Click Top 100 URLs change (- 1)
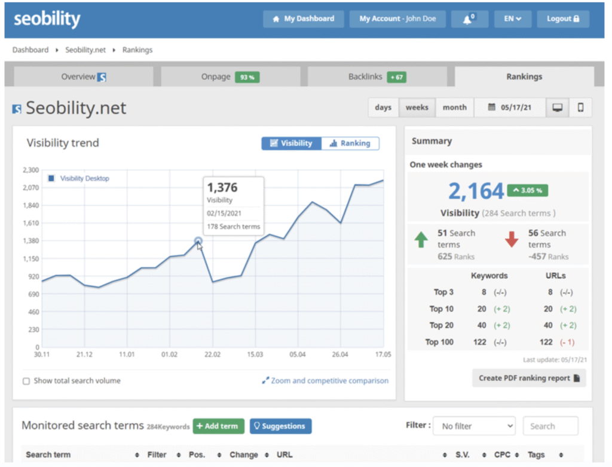This screenshot has width=612, height=467. pyautogui.click(x=567, y=343)
